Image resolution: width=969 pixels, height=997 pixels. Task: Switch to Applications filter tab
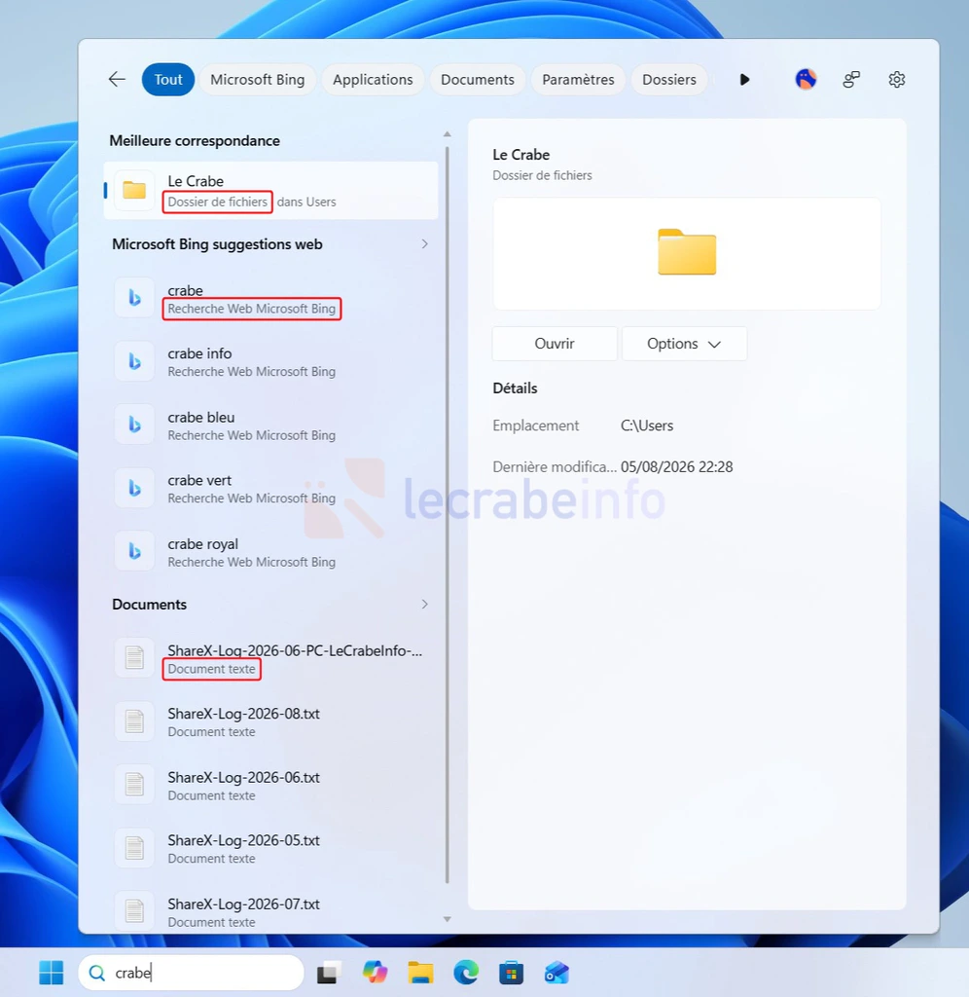coord(373,80)
